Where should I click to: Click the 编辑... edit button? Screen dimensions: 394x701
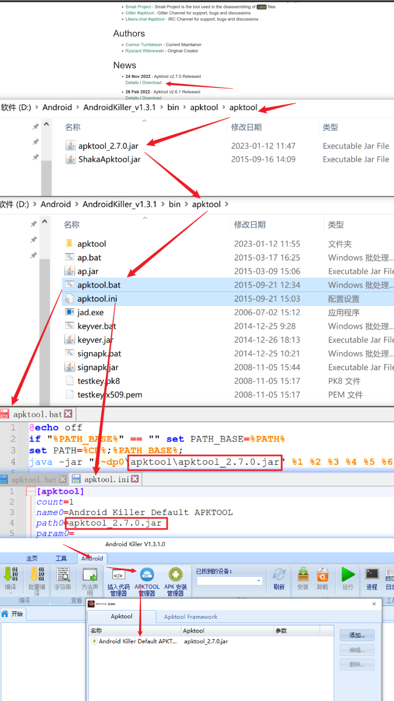pos(357,650)
